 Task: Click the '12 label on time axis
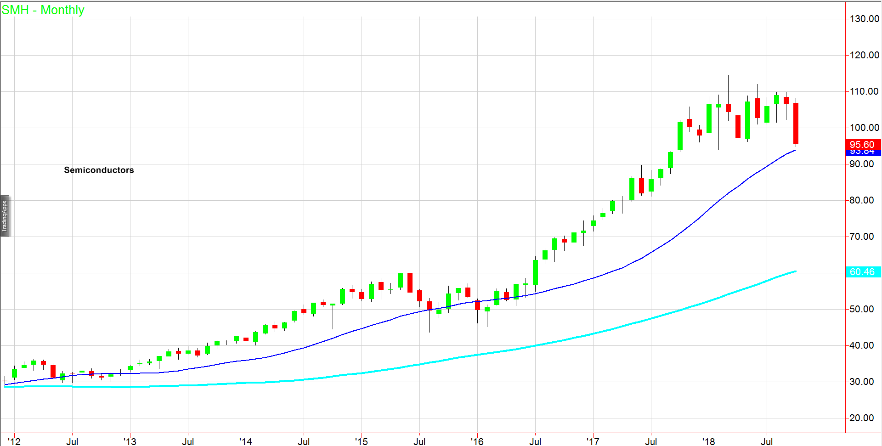pyautogui.click(x=14, y=441)
